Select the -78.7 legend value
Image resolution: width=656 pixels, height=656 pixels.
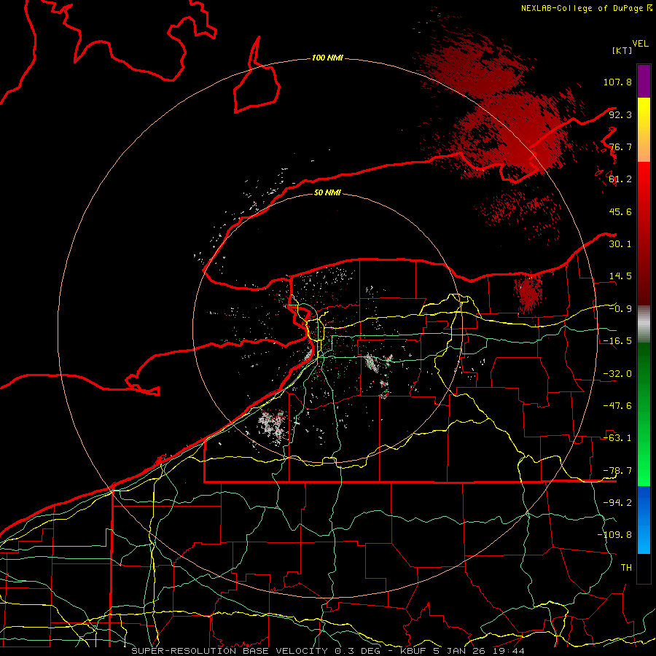617,471
